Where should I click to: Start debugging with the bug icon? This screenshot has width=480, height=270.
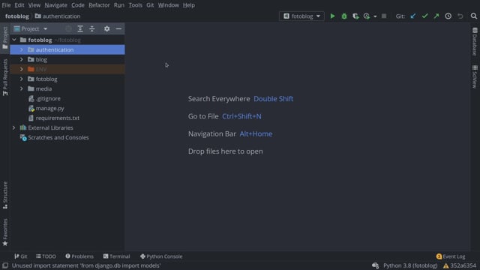[x=344, y=16]
